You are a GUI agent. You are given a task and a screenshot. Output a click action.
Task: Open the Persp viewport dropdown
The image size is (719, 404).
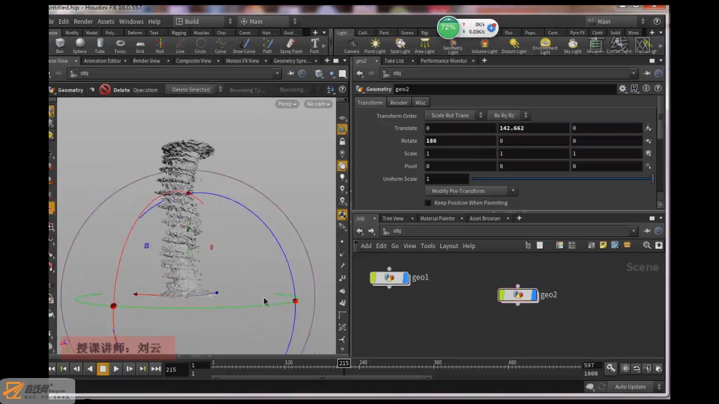(x=287, y=104)
